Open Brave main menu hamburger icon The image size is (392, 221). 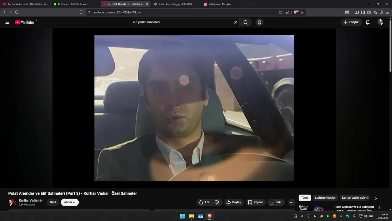point(387,12)
